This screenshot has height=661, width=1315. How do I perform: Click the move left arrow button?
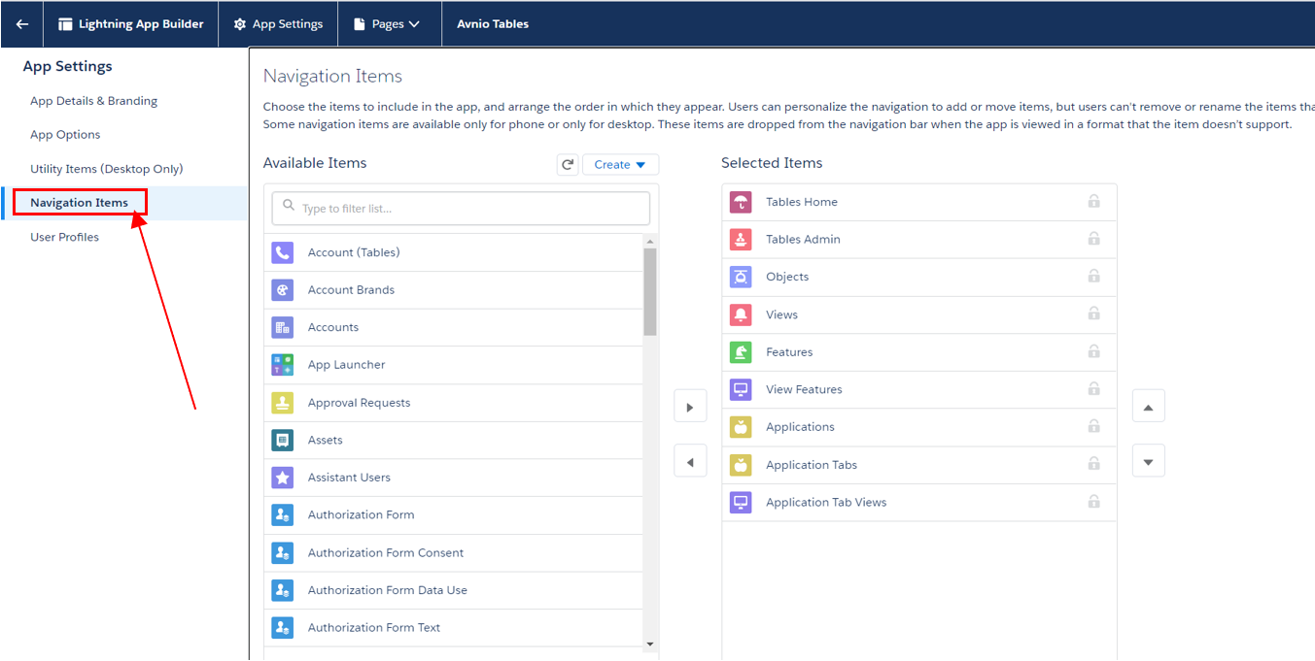click(x=690, y=462)
